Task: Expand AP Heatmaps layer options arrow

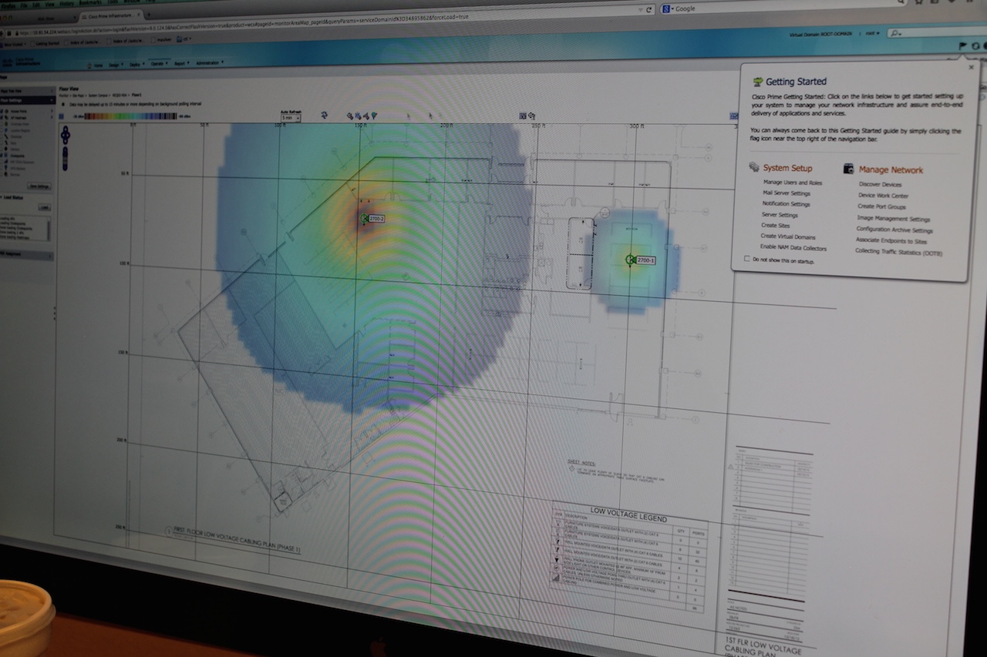Action: pos(52,117)
